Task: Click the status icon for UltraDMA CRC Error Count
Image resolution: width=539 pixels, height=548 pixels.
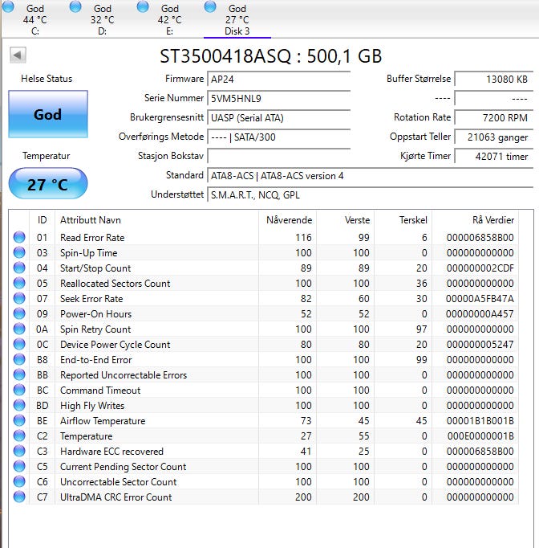Action: (19, 497)
